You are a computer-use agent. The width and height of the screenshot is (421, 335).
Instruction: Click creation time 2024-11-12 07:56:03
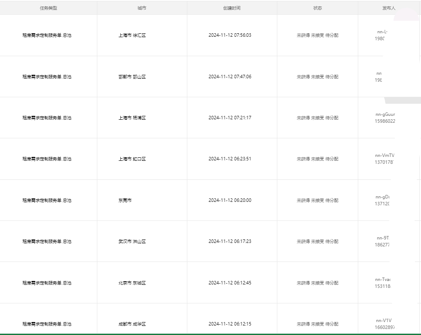(230, 35)
